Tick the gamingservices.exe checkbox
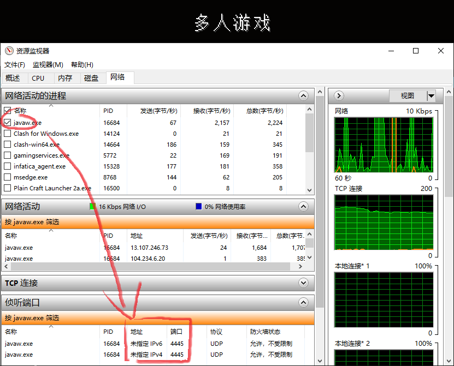 point(8,155)
